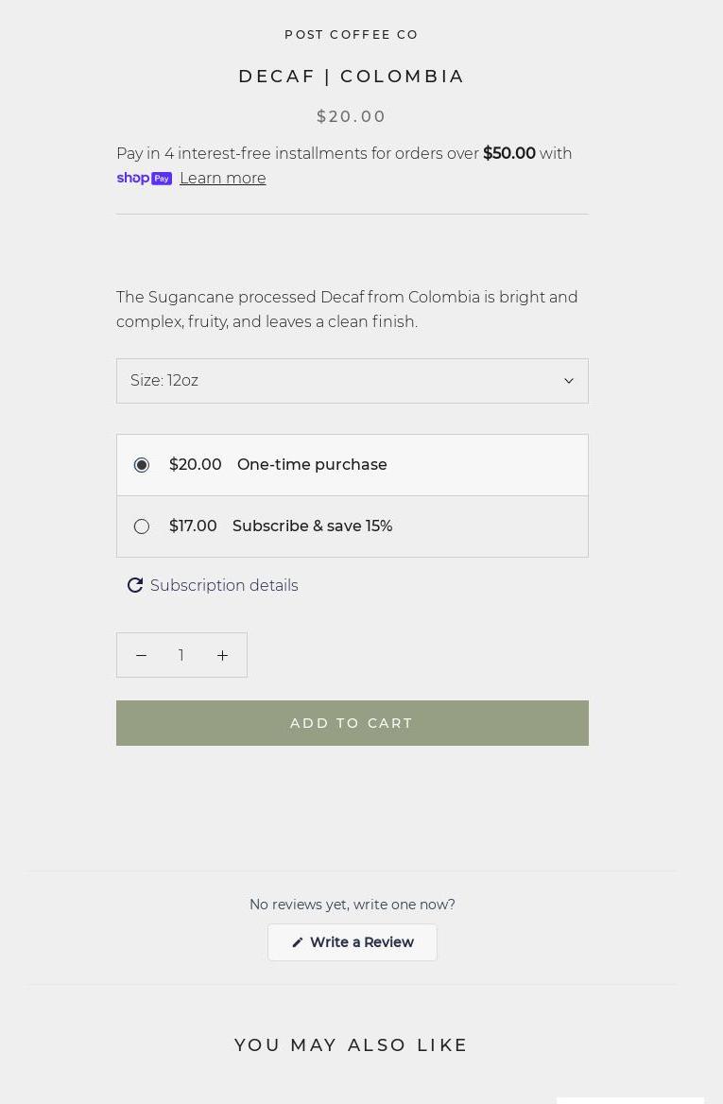Click the pencil icon beside Write a Review
723x1104 pixels.
[x=298, y=943]
